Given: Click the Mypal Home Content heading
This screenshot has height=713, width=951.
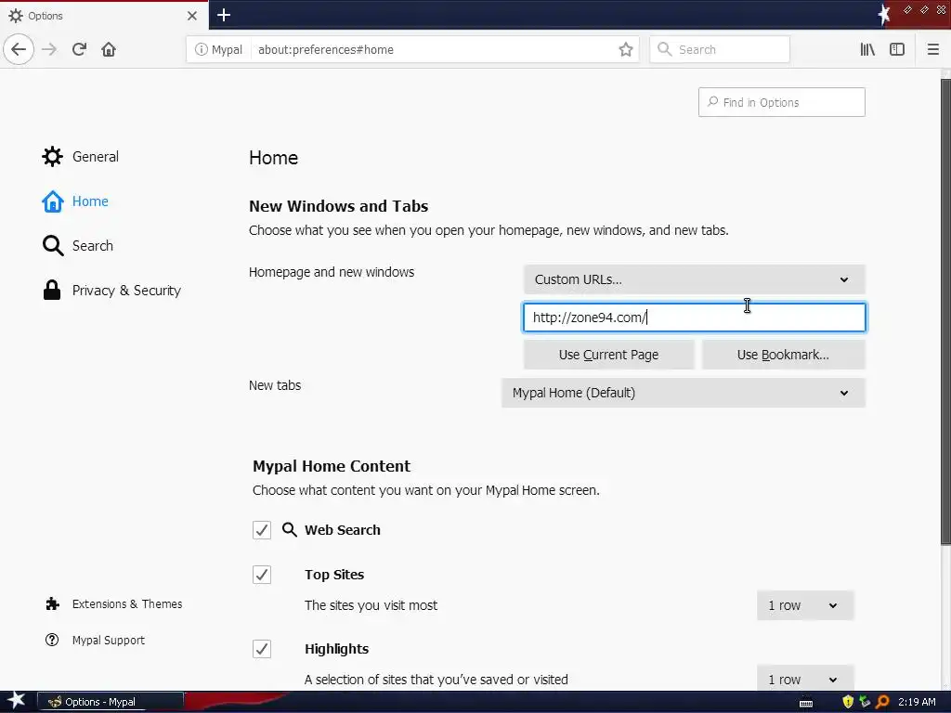Looking at the screenshot, I should click(x=332, y=466).
